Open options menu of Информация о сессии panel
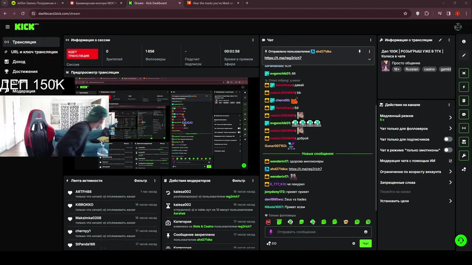This screenshot has width=472, height=265. (253, 40)
